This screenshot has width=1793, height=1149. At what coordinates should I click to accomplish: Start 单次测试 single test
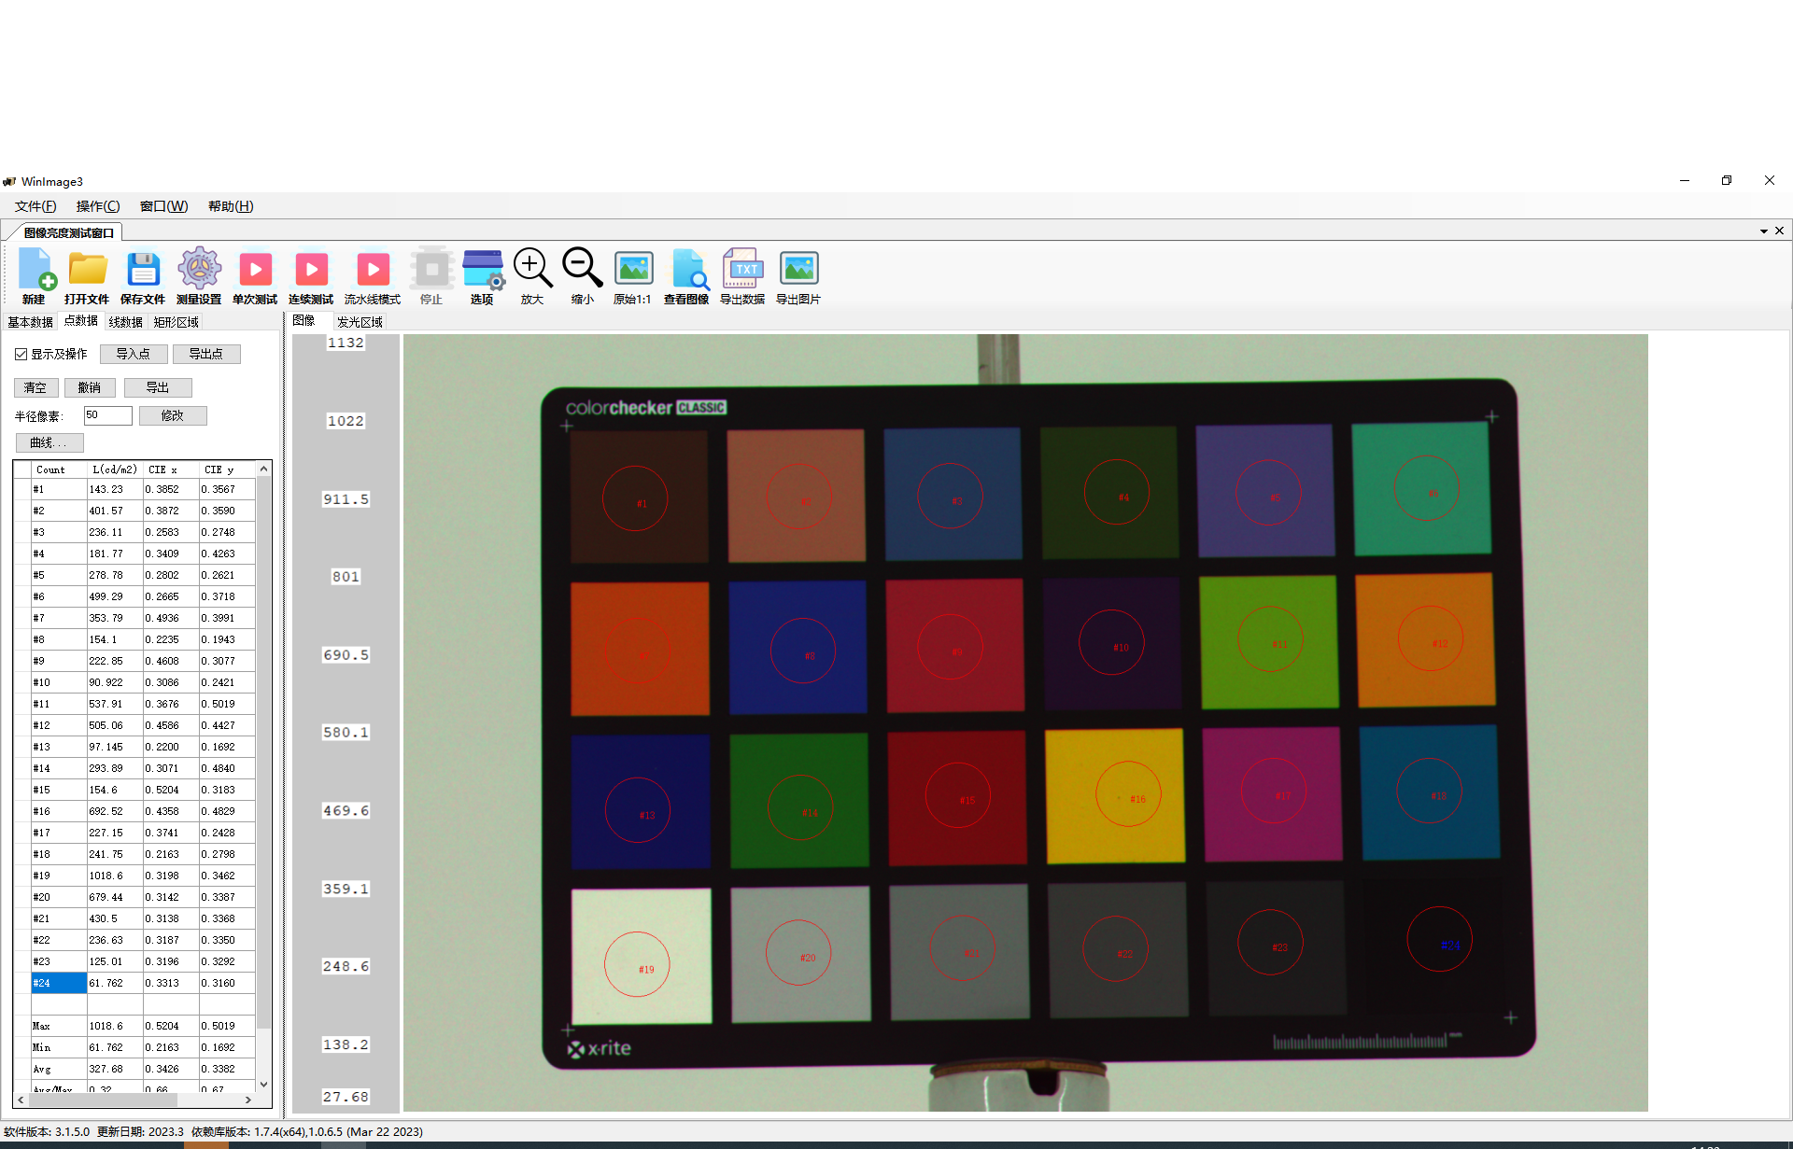pyautogui.click(x=255, y=271)
